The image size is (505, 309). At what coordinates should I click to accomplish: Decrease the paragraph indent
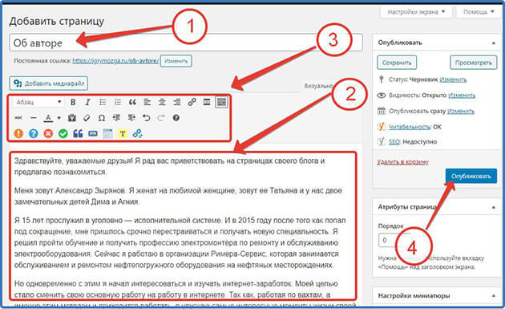[116, 118]
